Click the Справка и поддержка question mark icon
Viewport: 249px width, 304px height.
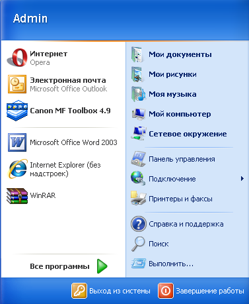click(x=139, y=224)
